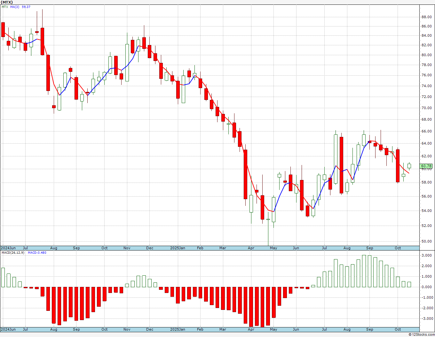435x337 pixels.
Task: Click Dec on the price chart time axis
Action: click(x=150, y=248)
